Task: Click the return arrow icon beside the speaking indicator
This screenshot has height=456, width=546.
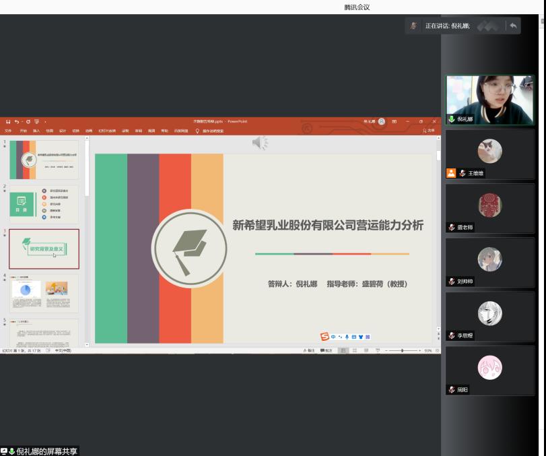Action: 513,26
